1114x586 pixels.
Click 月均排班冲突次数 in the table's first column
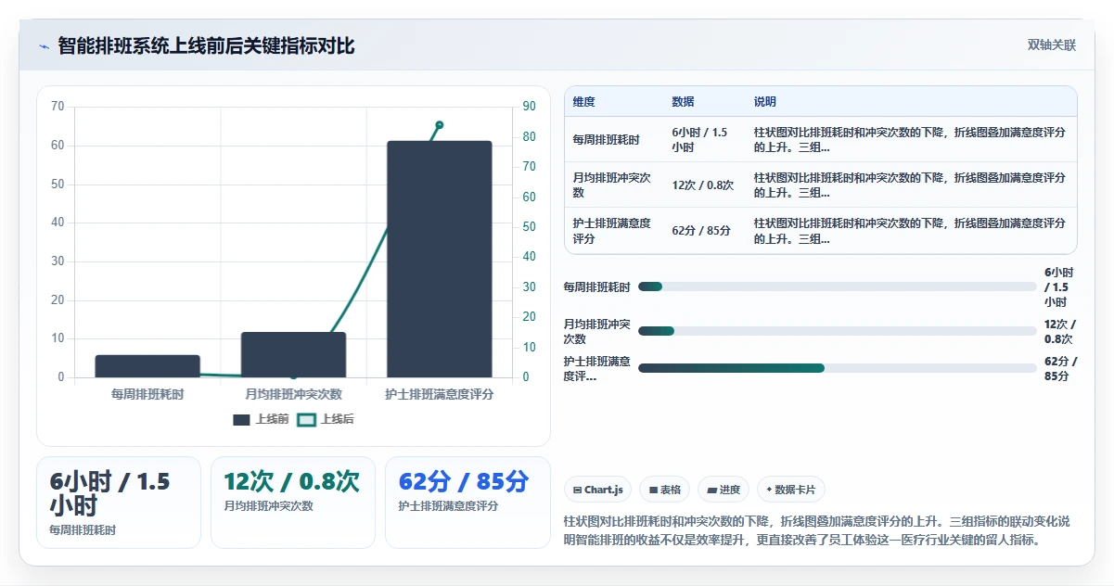point(612,185)
